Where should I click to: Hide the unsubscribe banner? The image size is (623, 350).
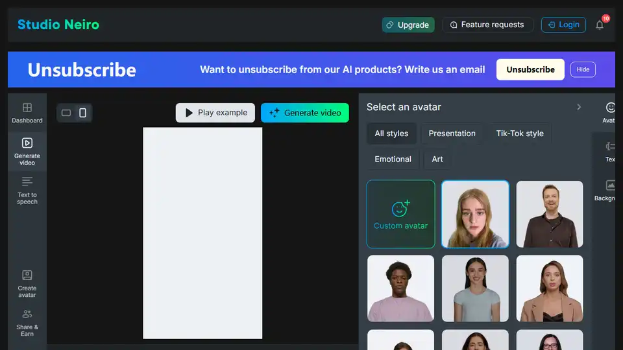point(583,69)
